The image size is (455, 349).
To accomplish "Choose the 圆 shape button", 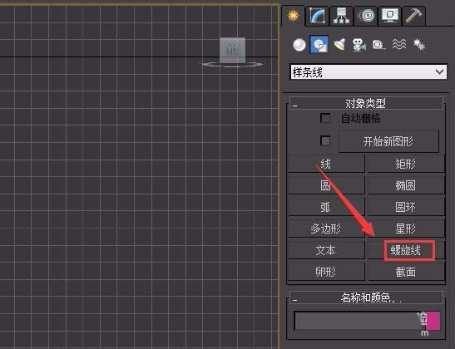I will [326, 185].
